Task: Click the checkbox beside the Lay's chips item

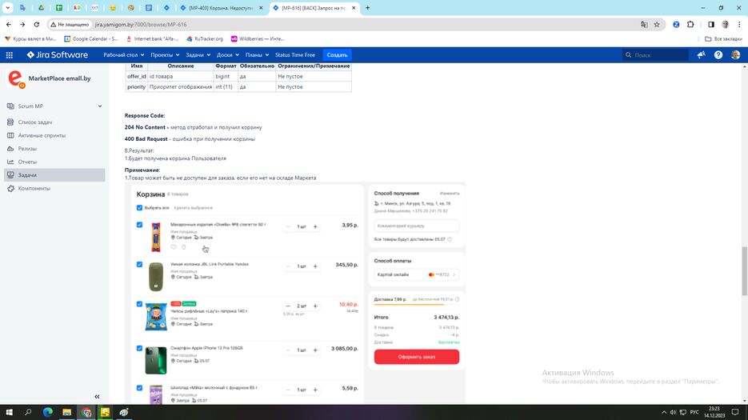Action: tap(139, 304)
